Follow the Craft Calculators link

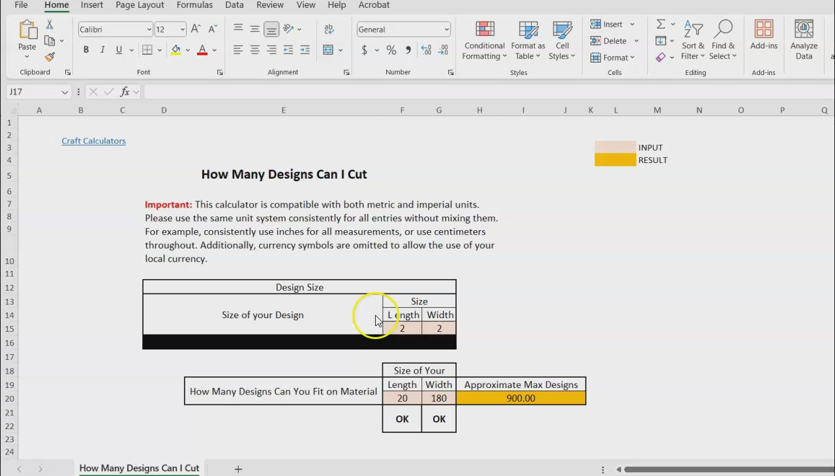[93, 141]
